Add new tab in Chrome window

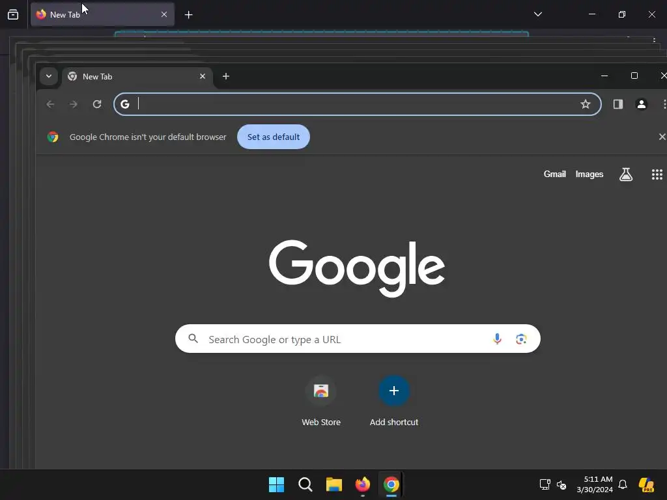(226, 76)
